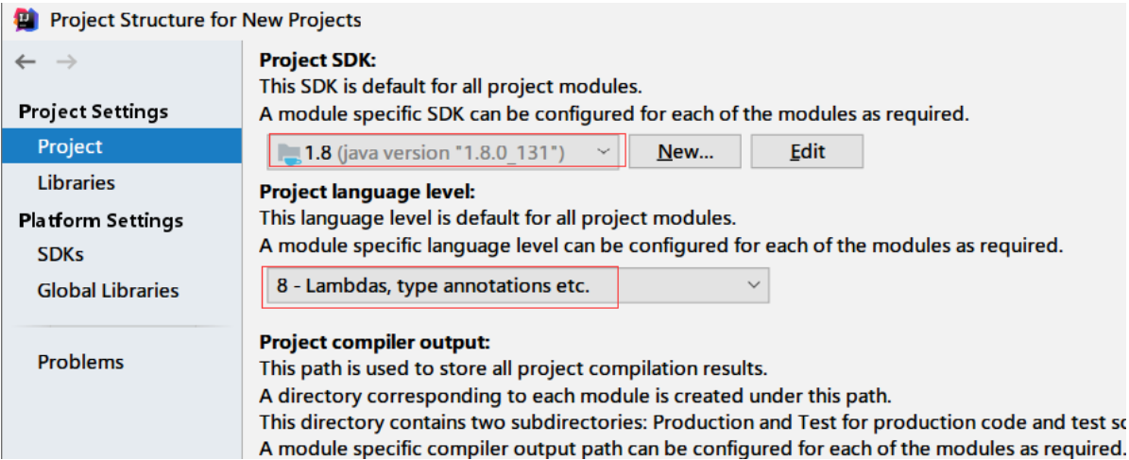Screen dimensions: 1129x460
Task: Select Global Libraries in the sidebar
Action: click(108, 291)
